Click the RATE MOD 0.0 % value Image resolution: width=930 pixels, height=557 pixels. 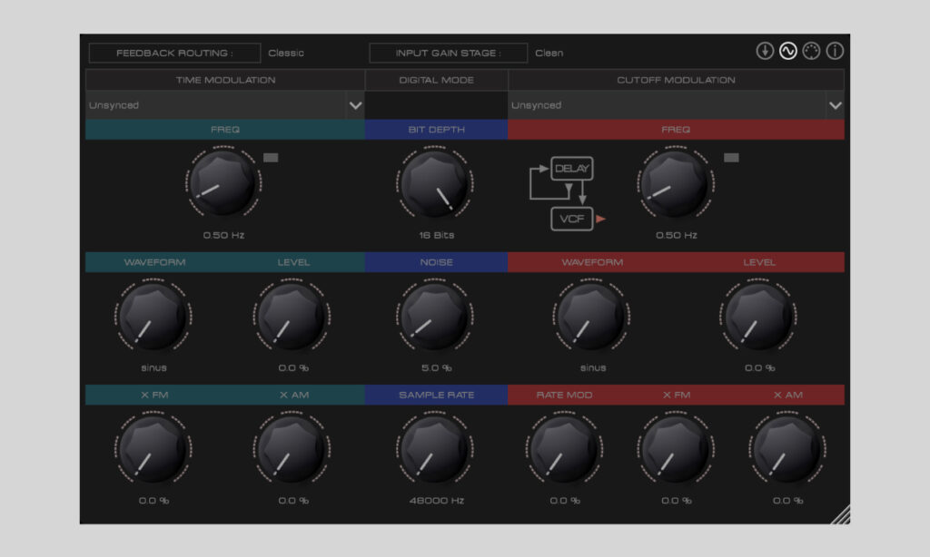[x=565, y=501]
